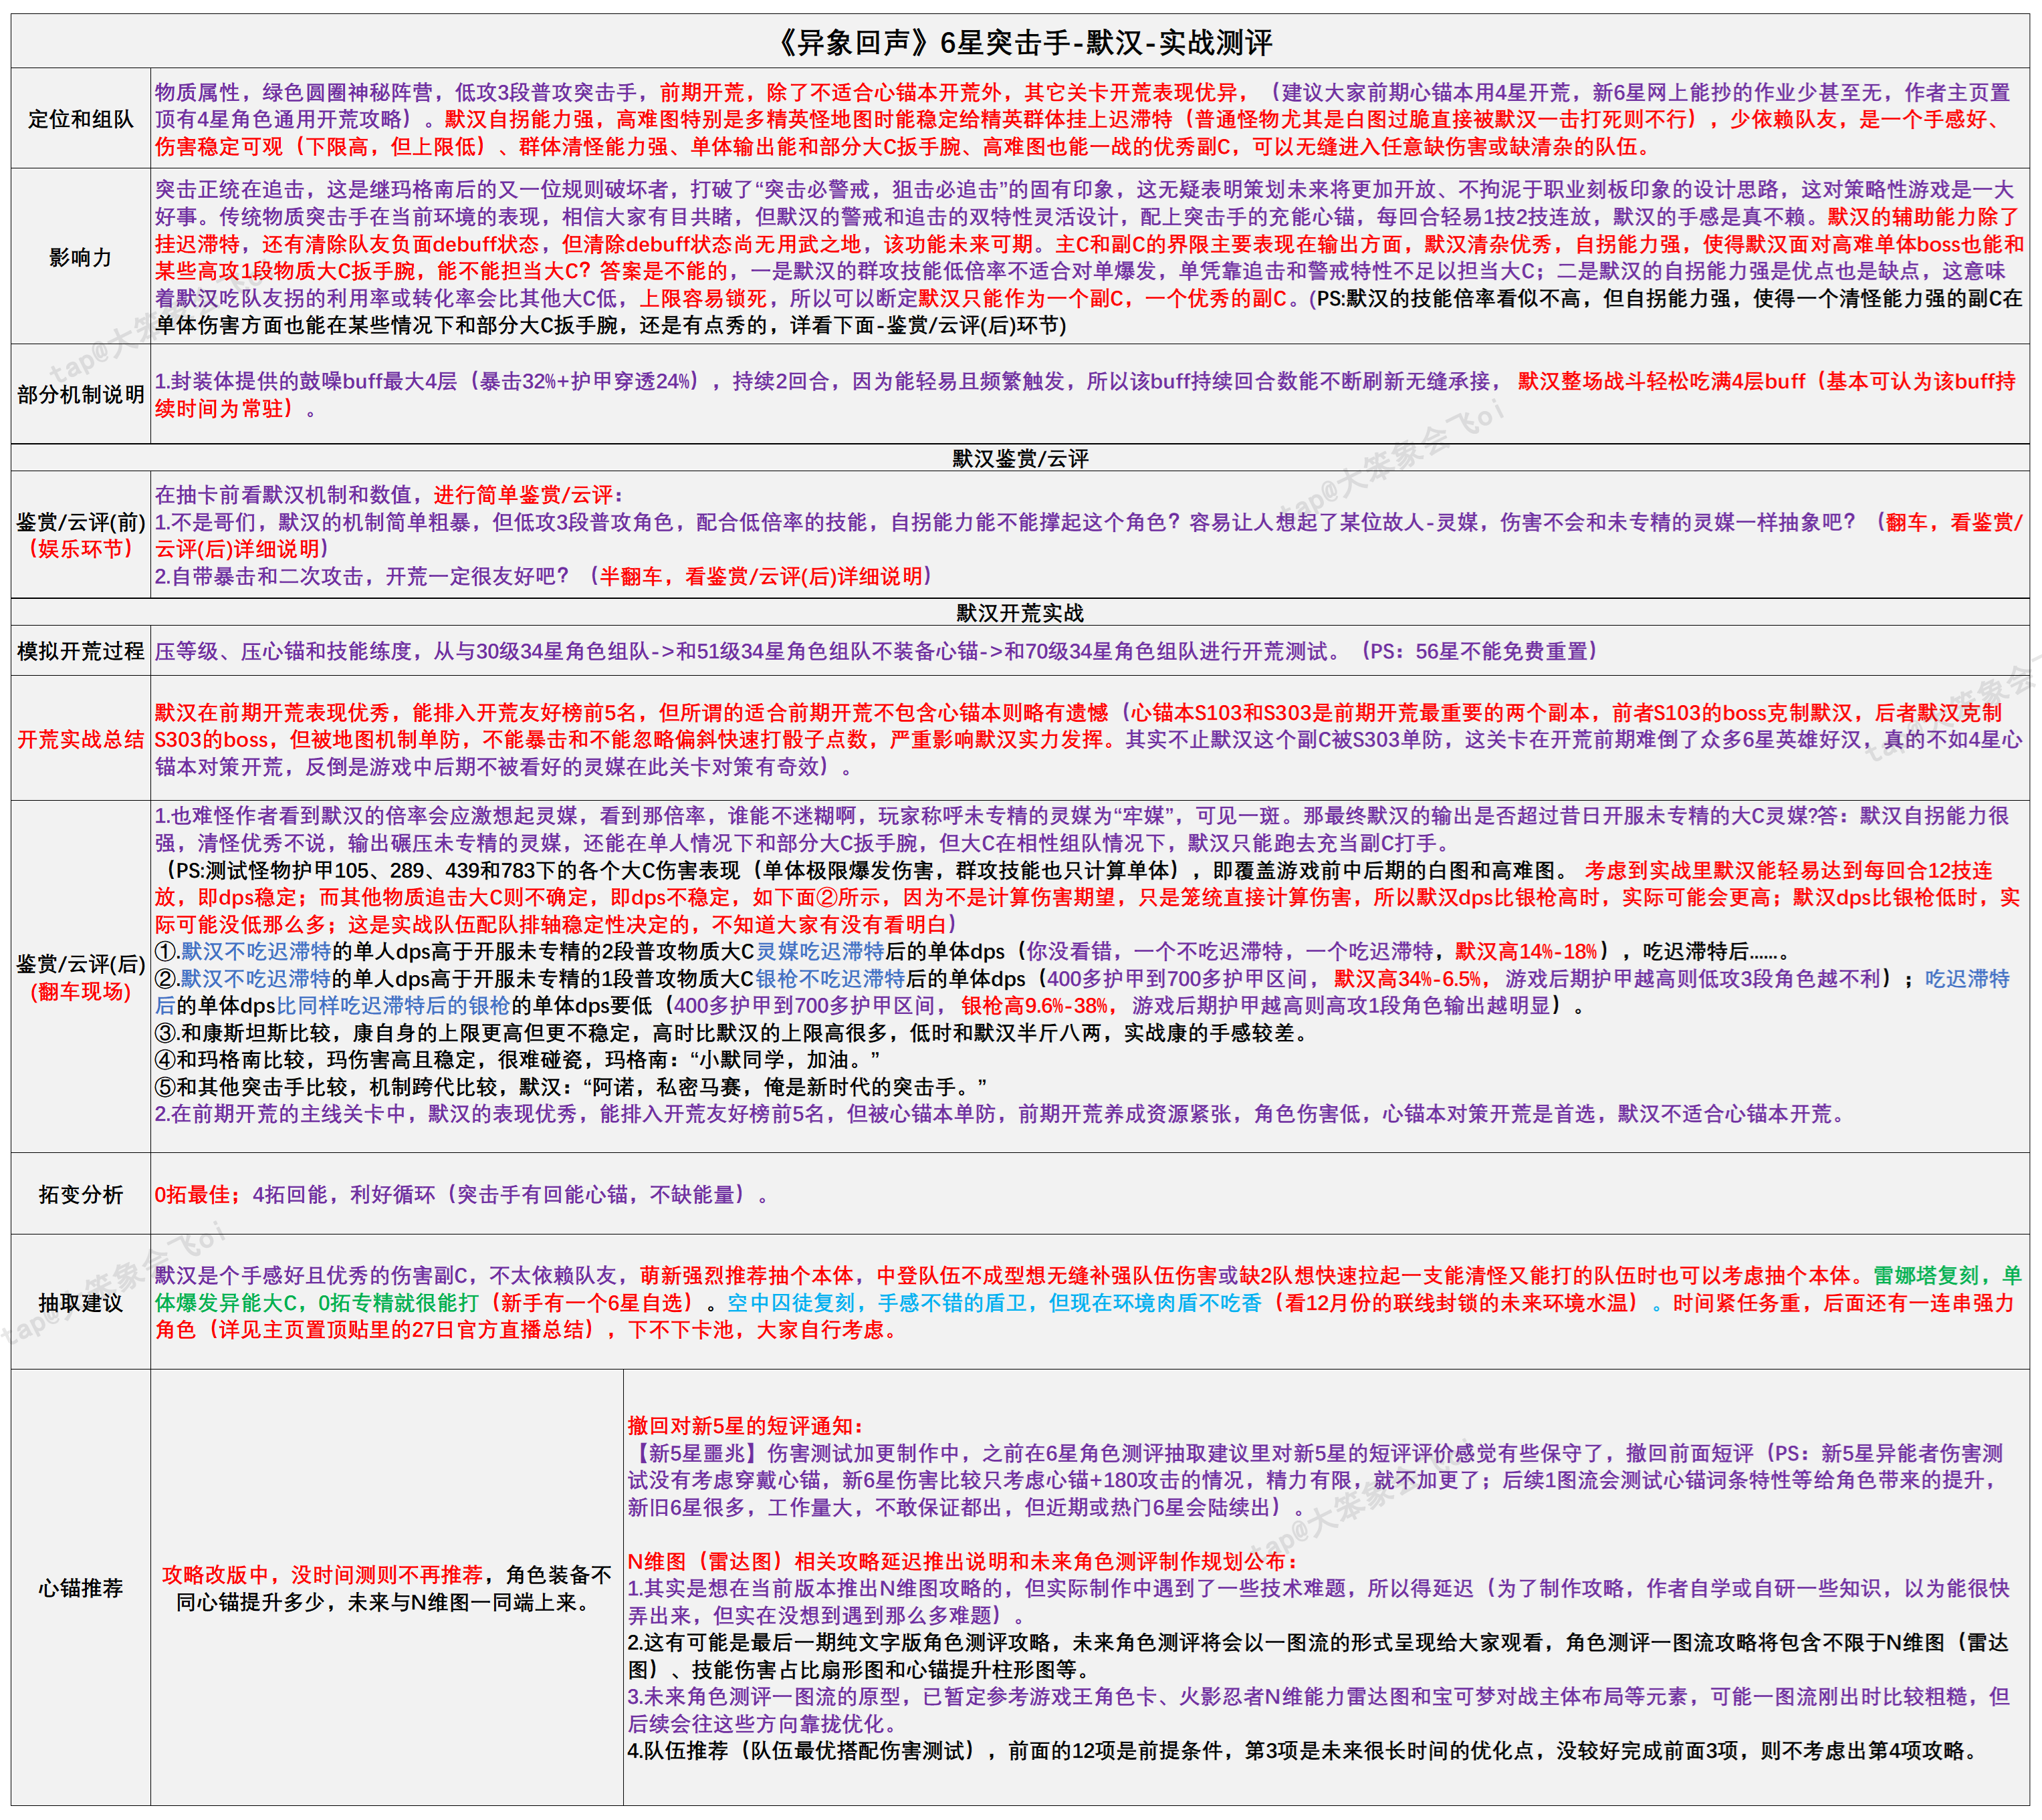Click the 鉴赏/云评(后) 翻车现场 cell

point(80,977)
